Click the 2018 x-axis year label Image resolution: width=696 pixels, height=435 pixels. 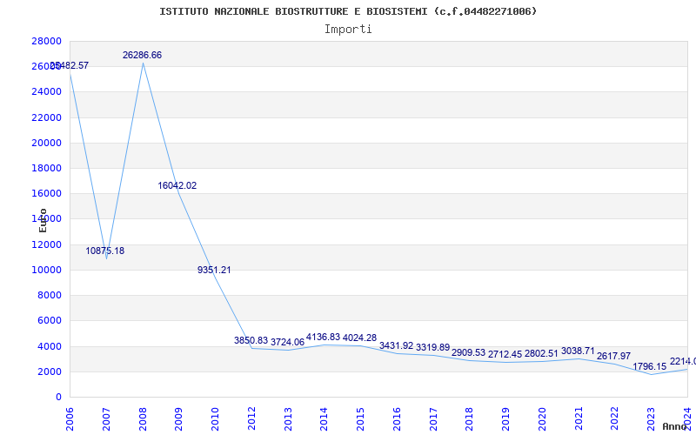(470, 419)
